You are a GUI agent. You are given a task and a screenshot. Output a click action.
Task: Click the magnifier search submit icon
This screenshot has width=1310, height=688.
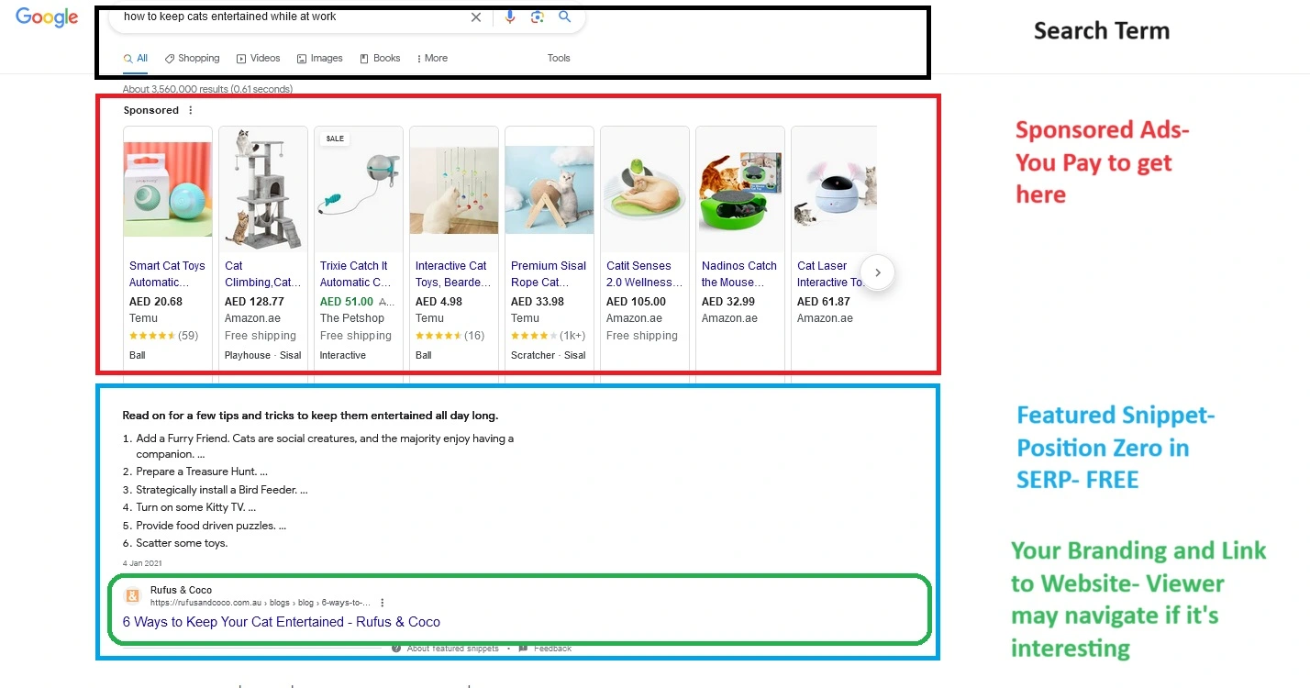point(565,17)
